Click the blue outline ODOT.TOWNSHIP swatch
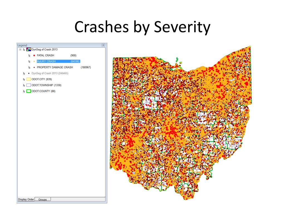Screen dimensions: 285x214 pos(29,85)
